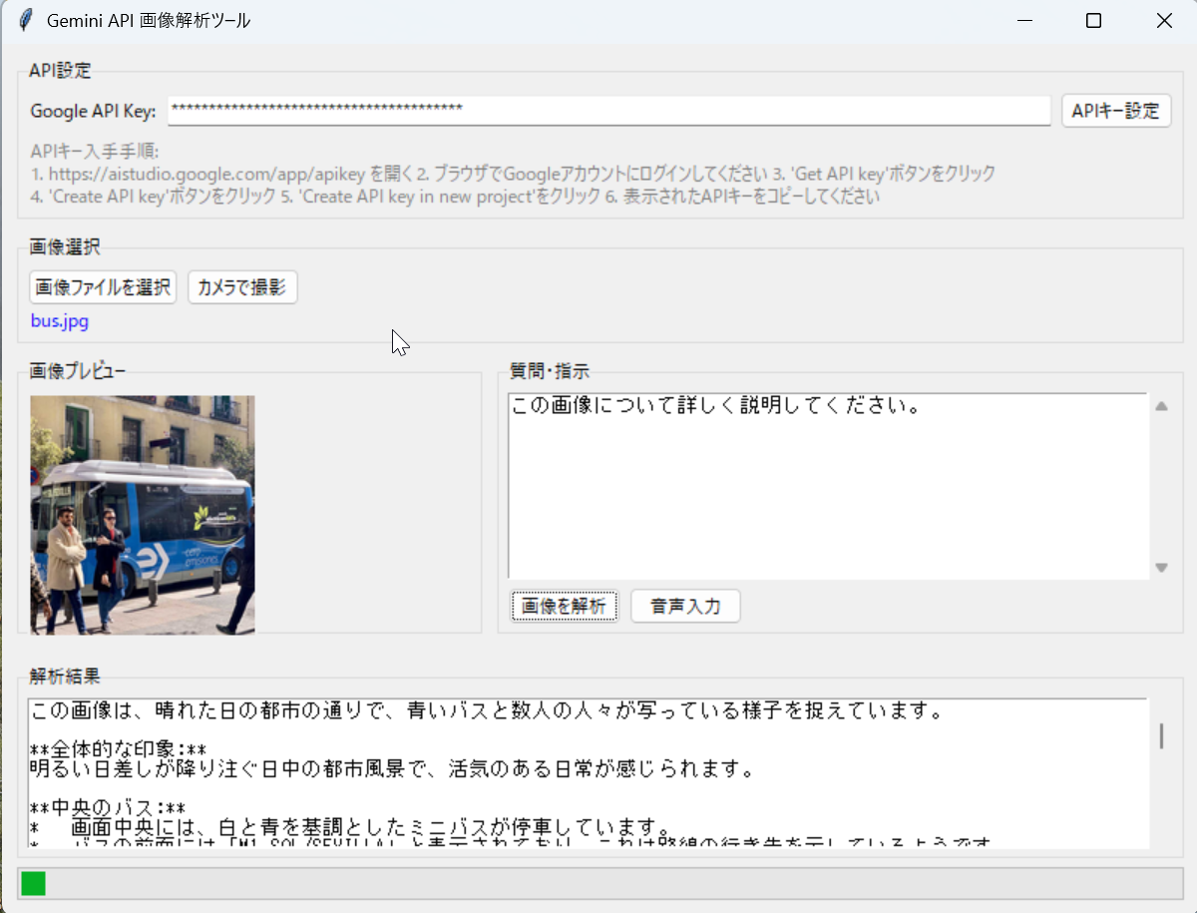Minimize the Gemini API window
Image resolution: width=1197 pixels, height=913 pixels.
pos(1024,20)
